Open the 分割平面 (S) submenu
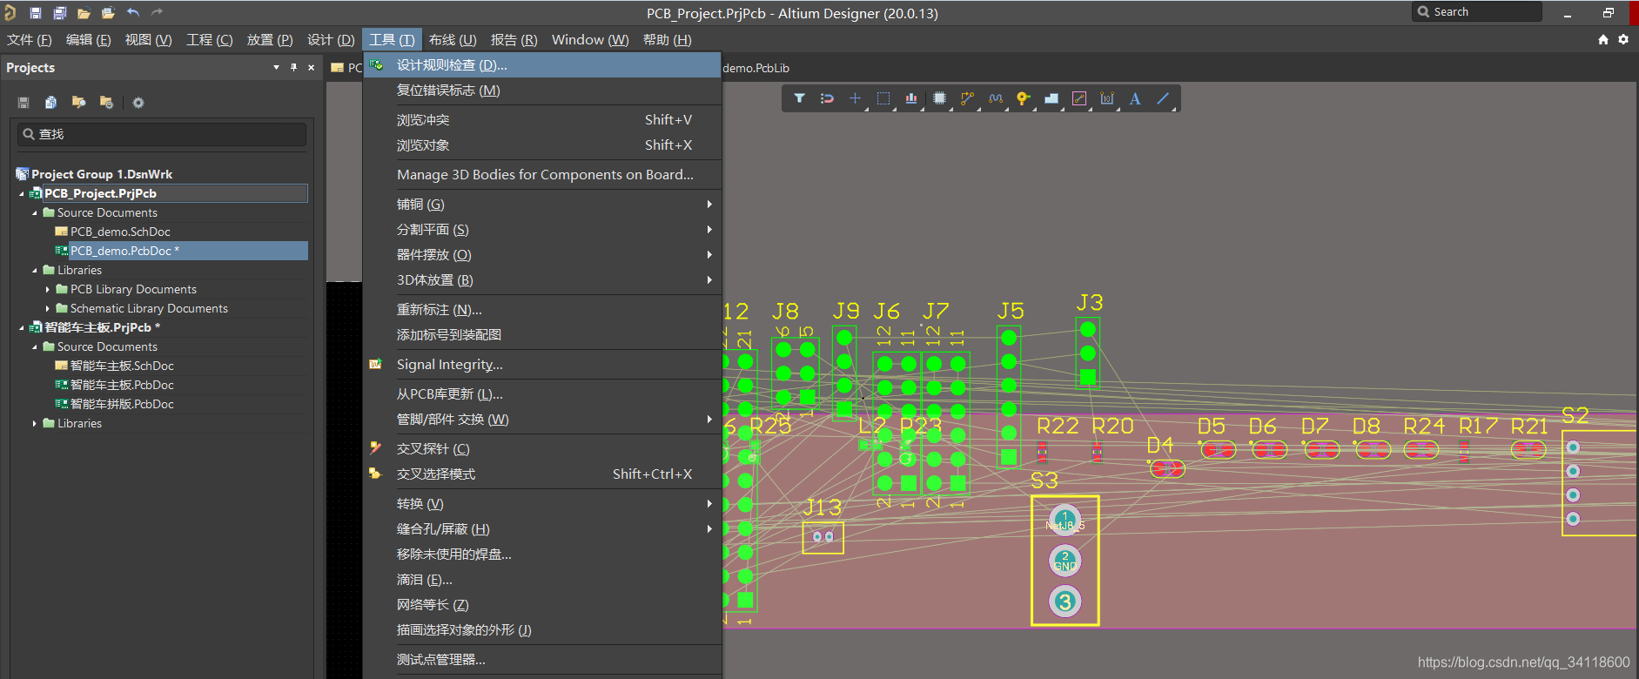The height and width of the screenshot is (679, 1639). tap(541, 229)
